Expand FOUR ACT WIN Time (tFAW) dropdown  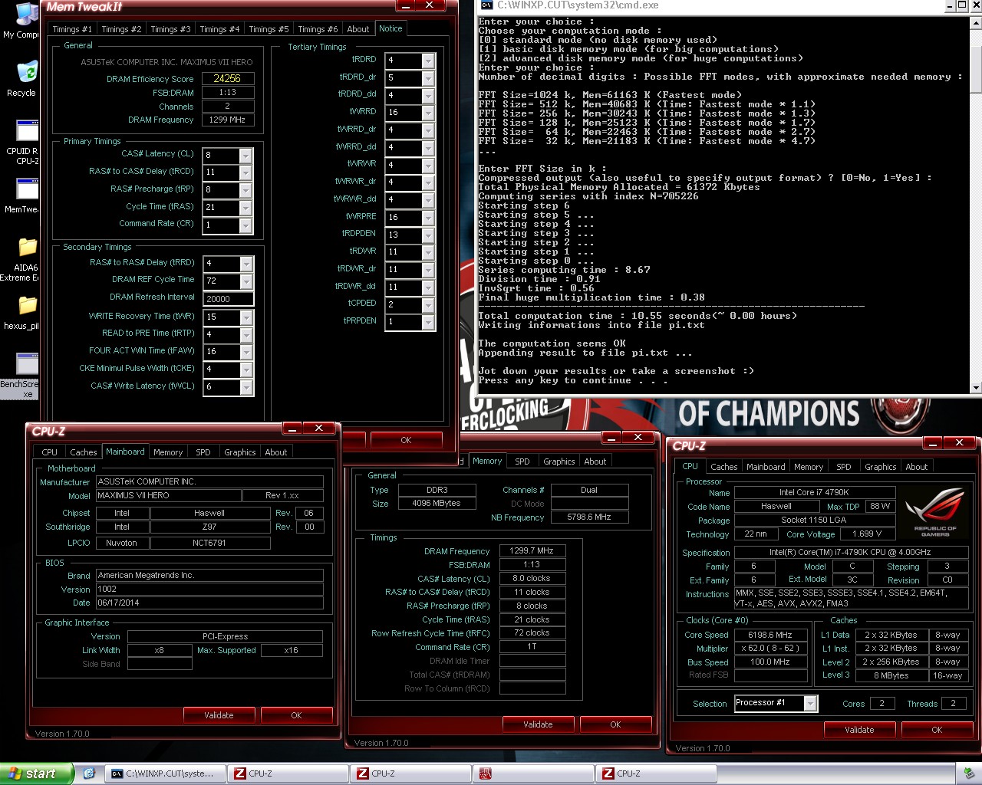click(245, 352)
